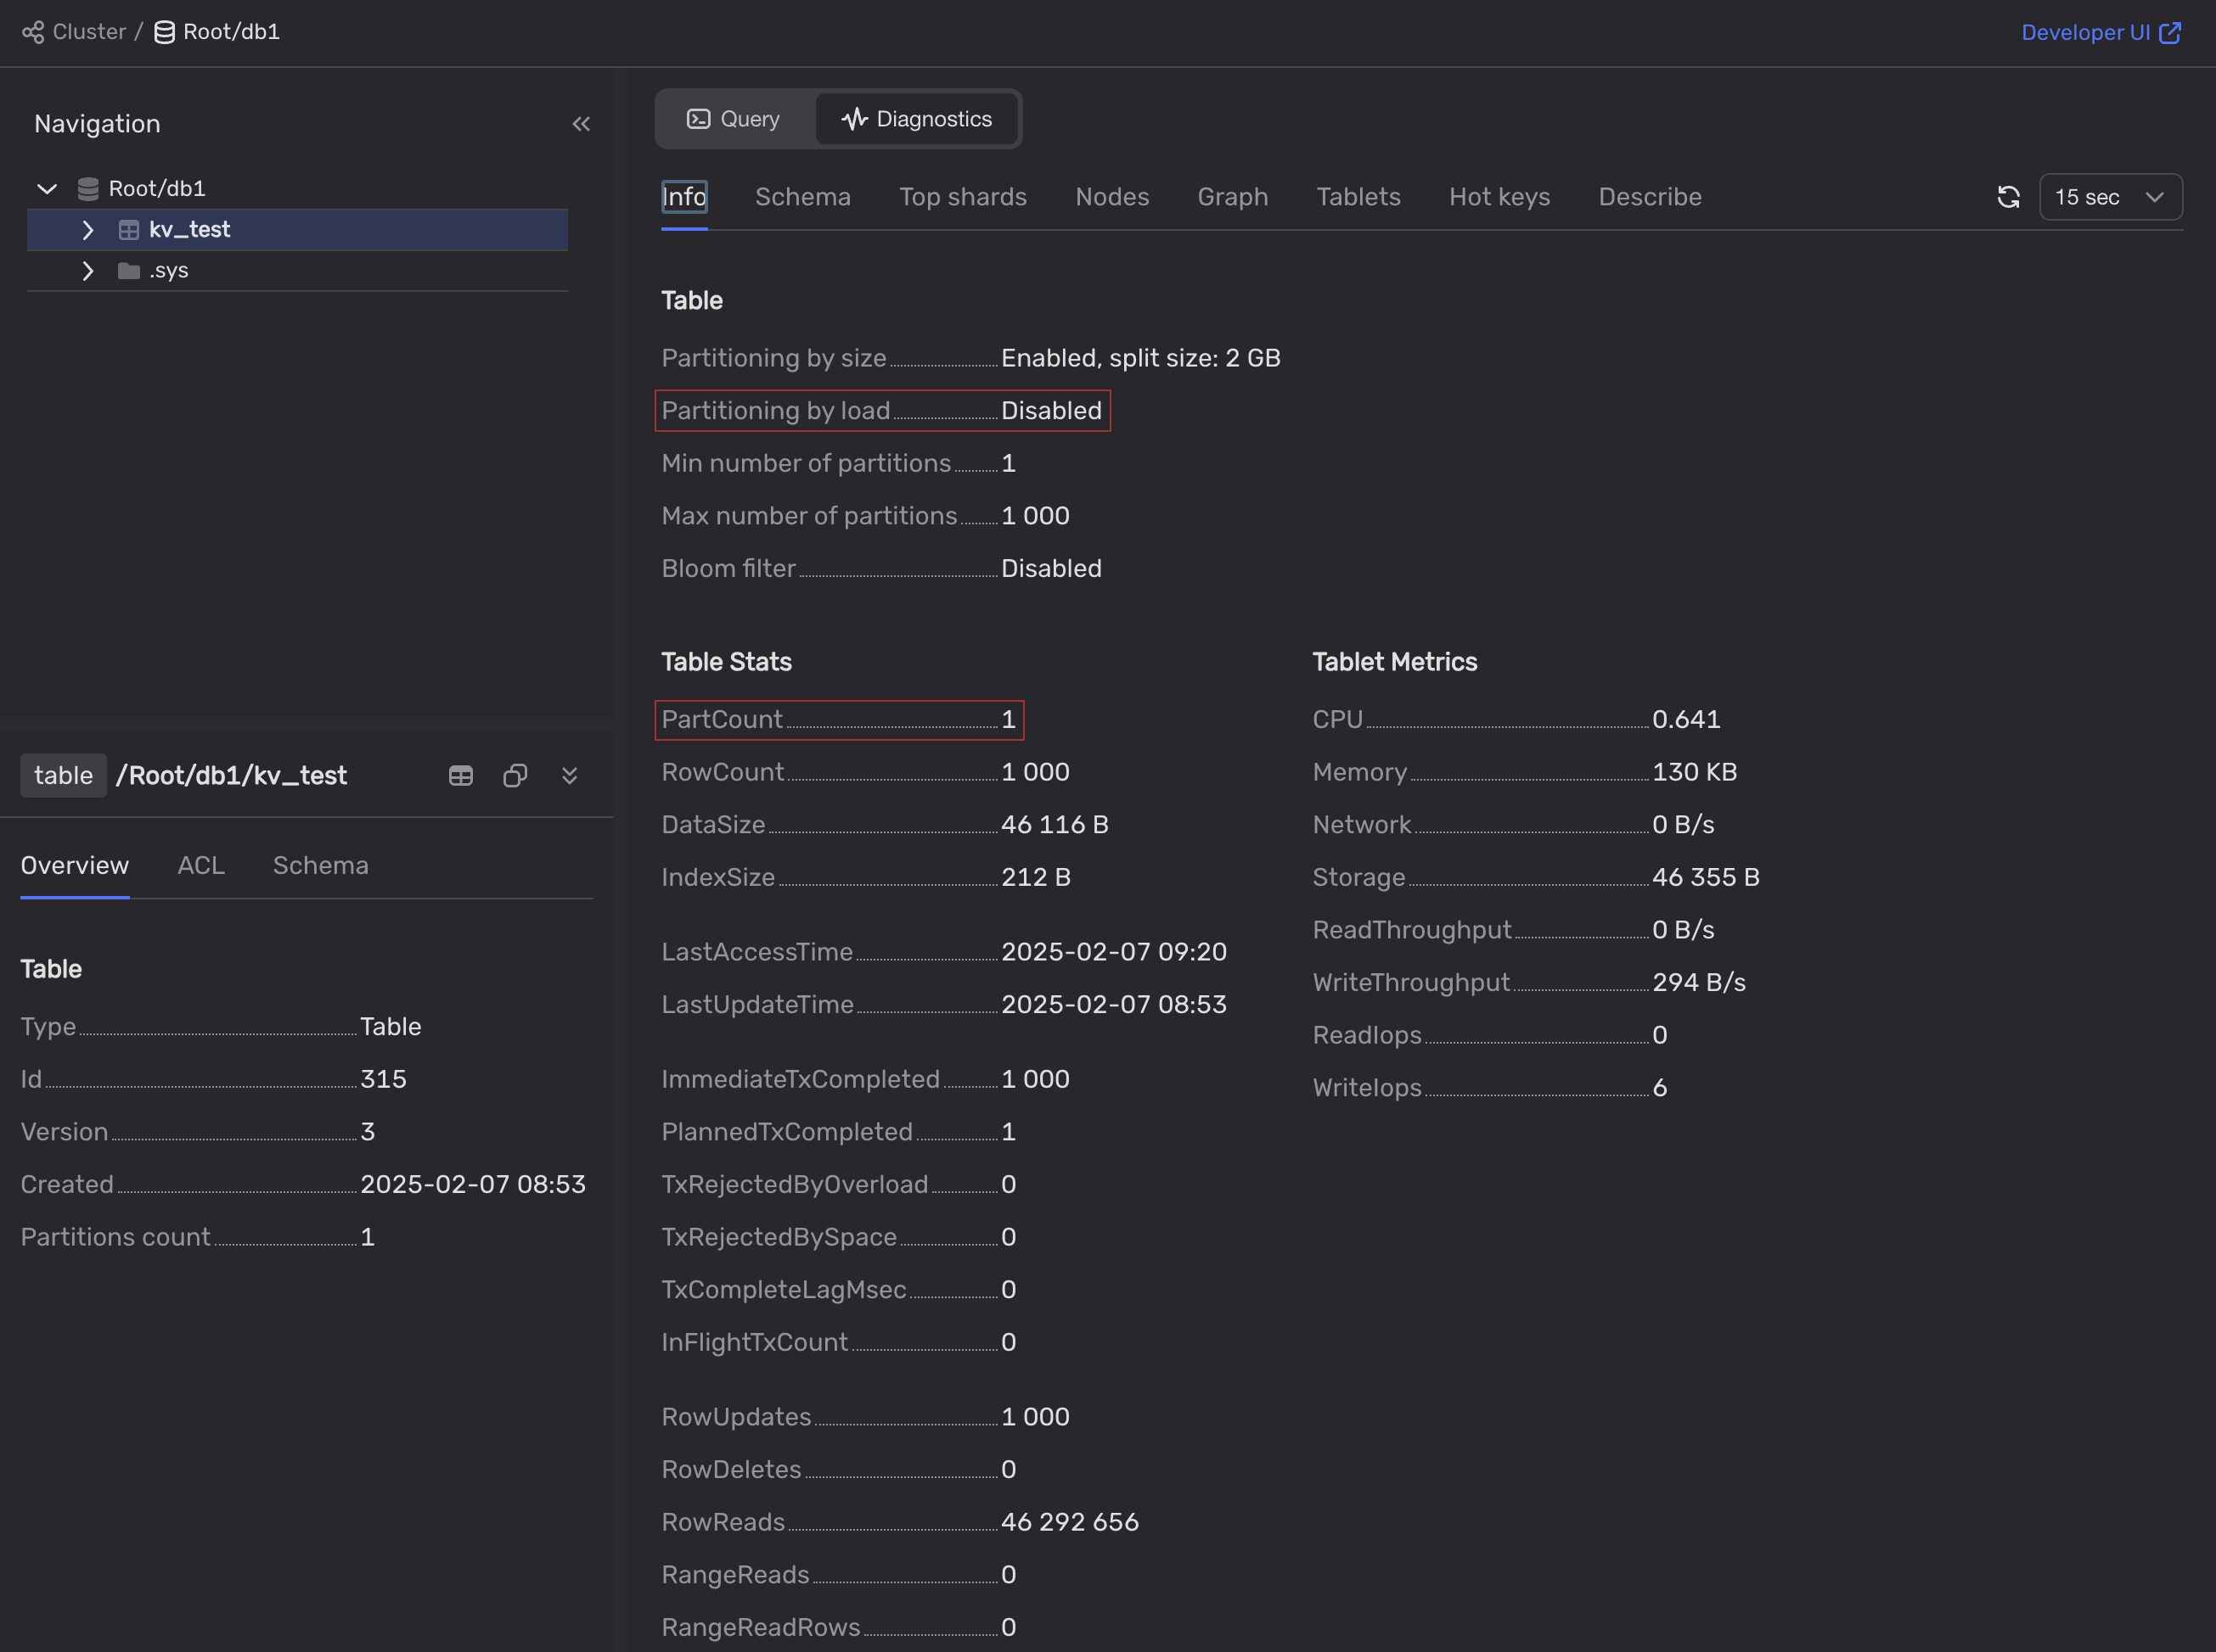2216x1652 pixels.
Task: Switch to Query mode
Action: (734, 119)
